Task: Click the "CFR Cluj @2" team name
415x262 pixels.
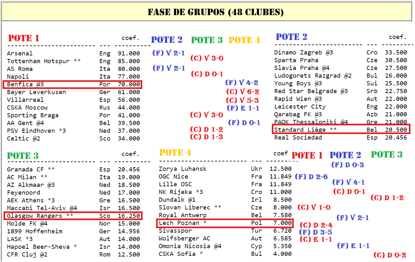Action: 27,255
